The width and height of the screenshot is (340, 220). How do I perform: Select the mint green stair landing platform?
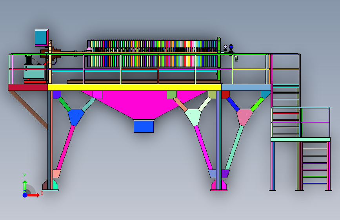(300, 139)
